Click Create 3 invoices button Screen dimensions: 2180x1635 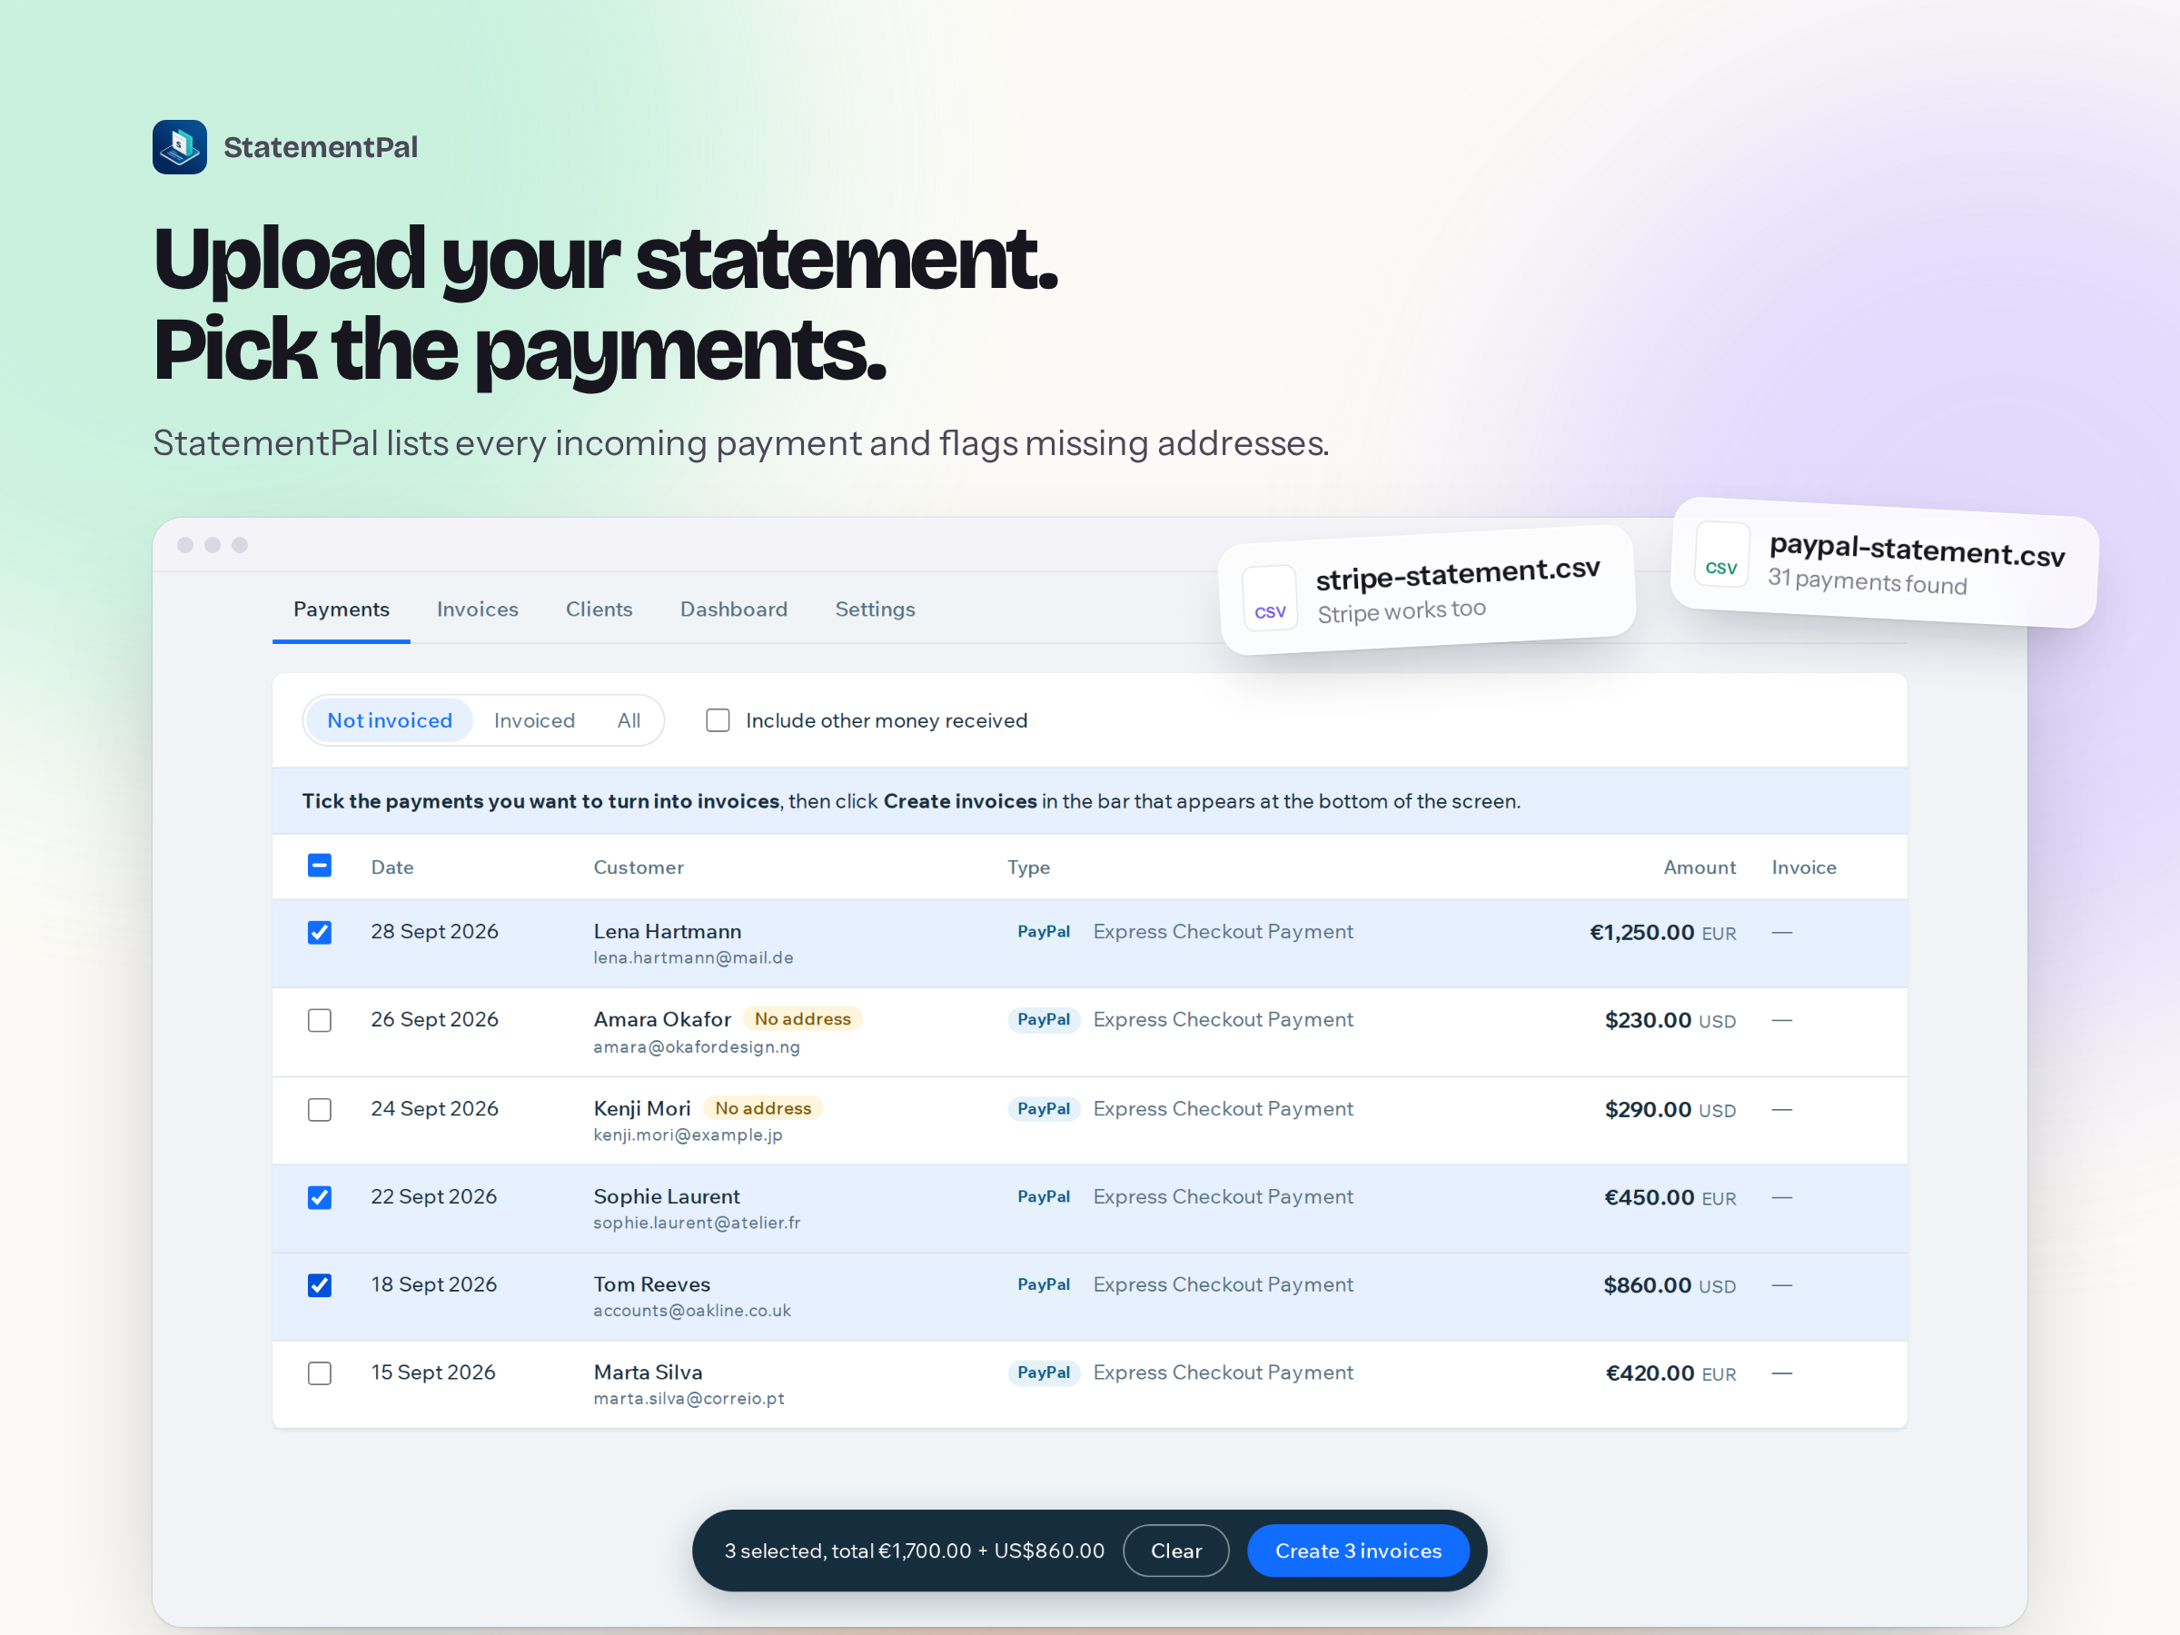pyautogui.click(x=1358, y=1551)
